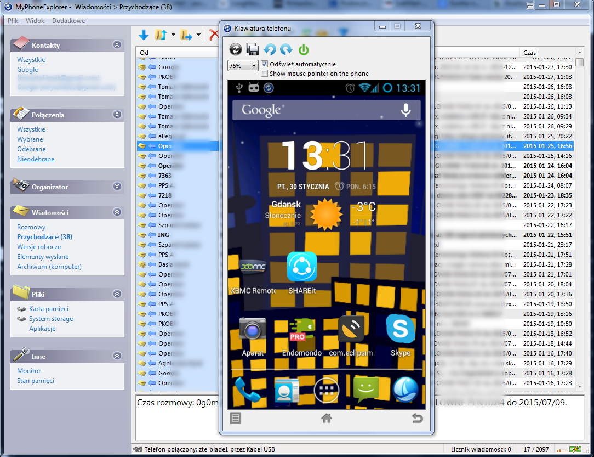Image resolution: width=594 pixels, height=457 pixels.
Task: Rotate the phone screen right
Action: click(x=286, y=49)
